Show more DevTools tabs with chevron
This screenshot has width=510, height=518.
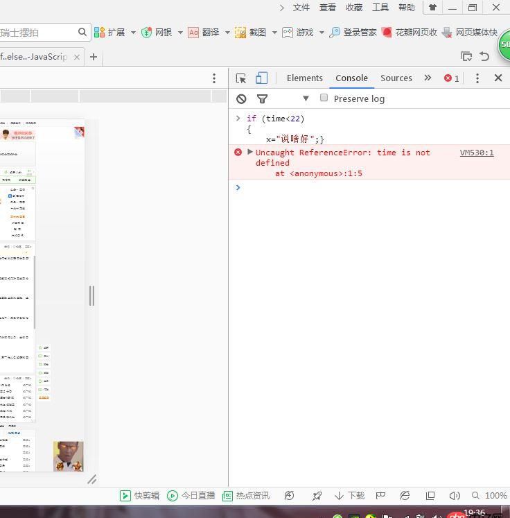[428, 78]
